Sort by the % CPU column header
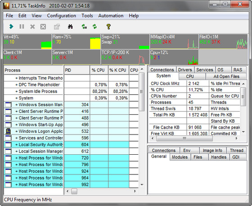 pos(99,70)
